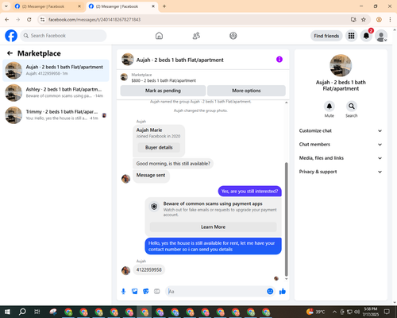Expand Privacy & support section
Screen dimensions: 397x318
tap(341, 172)
